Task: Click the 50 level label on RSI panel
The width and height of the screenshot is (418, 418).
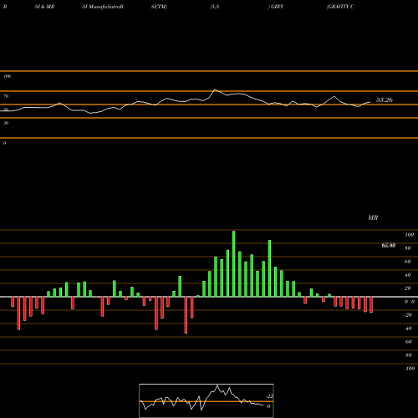Action: [6, 110]
